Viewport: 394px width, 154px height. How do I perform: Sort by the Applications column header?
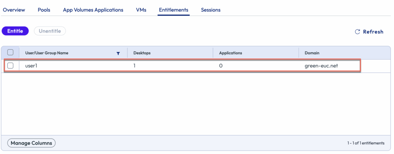(230, 53)
